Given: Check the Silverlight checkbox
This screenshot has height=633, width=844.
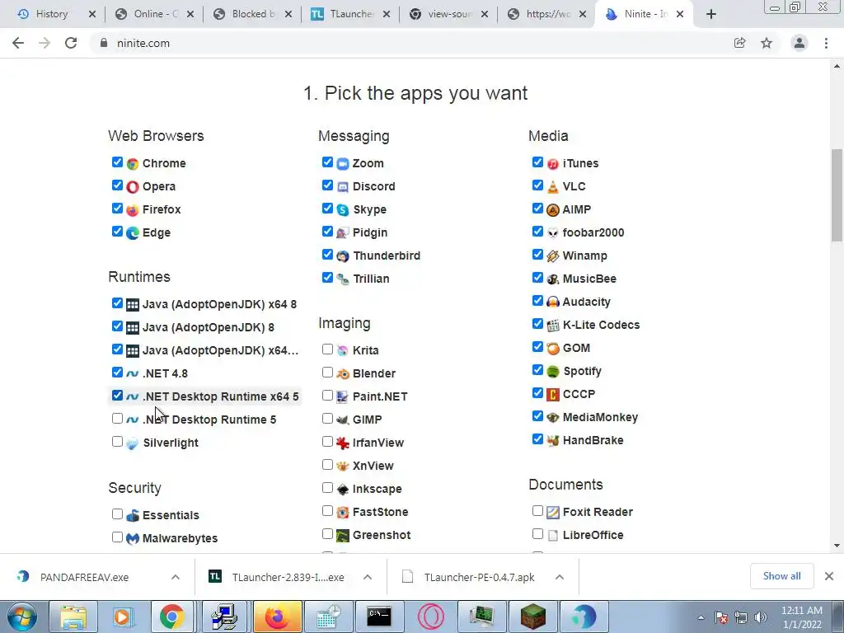Looking at the screenshot, I should (117, 442).
